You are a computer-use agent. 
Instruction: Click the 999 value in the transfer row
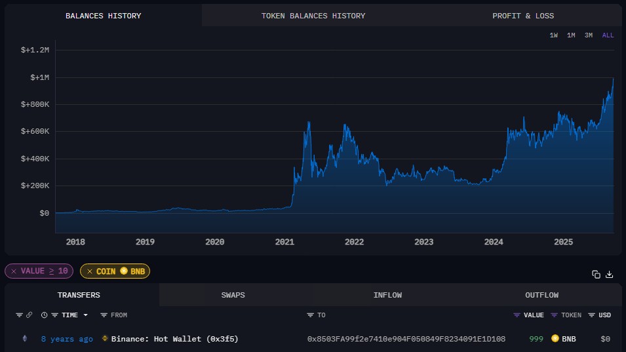536,339
